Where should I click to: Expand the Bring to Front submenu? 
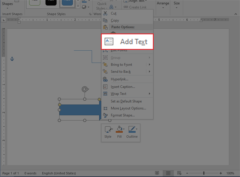point(149,64)
